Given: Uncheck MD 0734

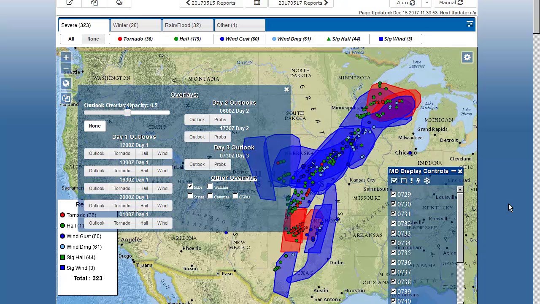Looking at the screenshot, I should click(394, 243).
